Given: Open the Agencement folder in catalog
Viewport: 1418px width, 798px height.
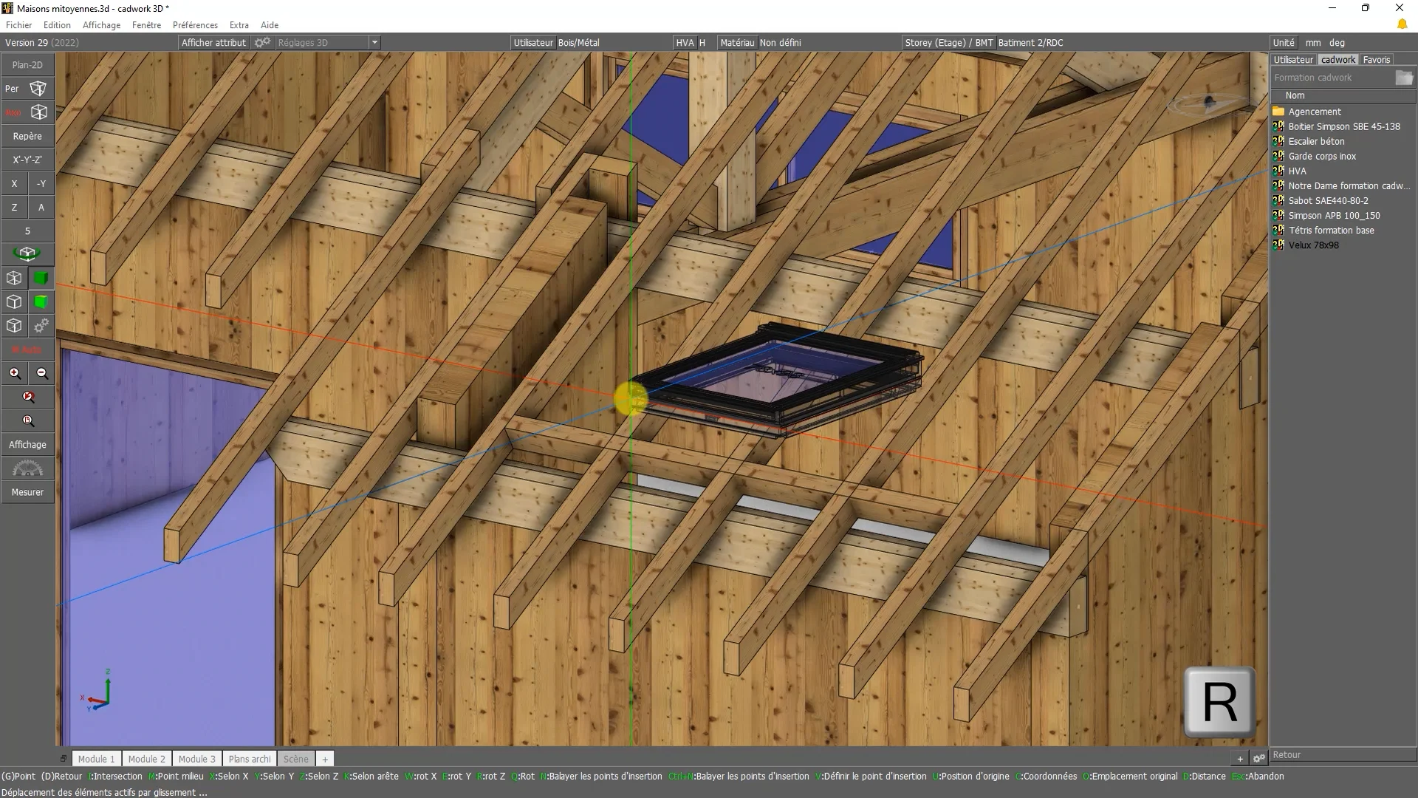Looking at the screenshot, I should pyautogui.click(x=1314, y=112).
